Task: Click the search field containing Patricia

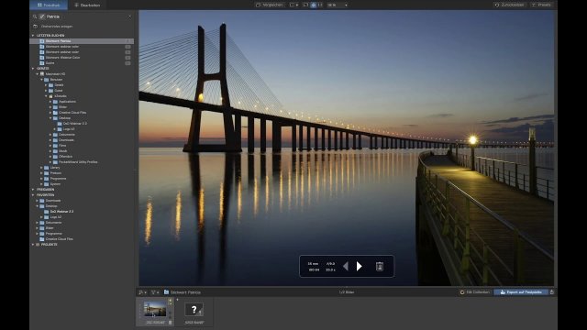Action: (x=83, y=16)
